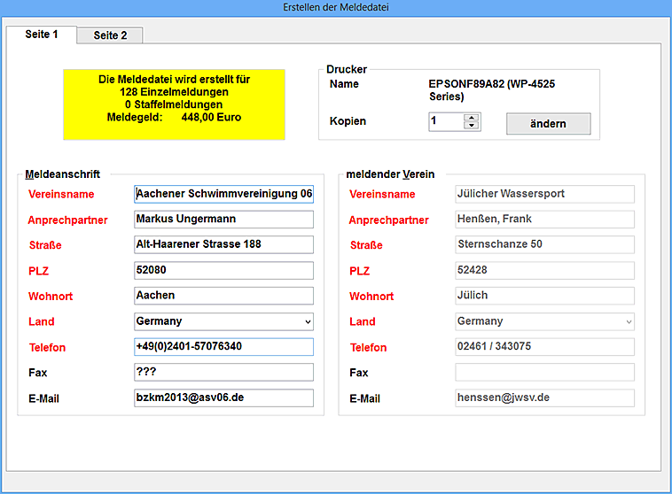Click the Markus Ungermann Ansprechpartner field
Screen dimensions: 672x494
[x=223, y=219]
